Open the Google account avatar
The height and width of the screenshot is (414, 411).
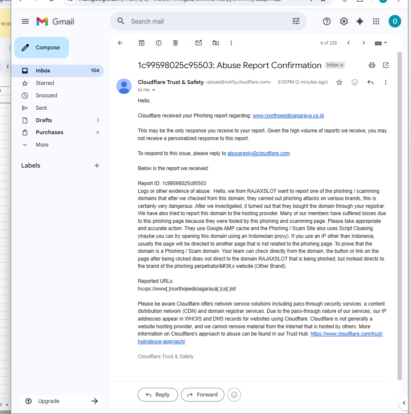tap(395, 21)
